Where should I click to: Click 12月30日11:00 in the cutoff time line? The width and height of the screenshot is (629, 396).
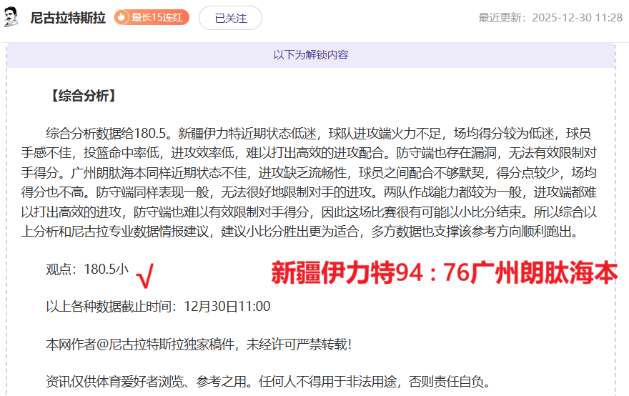[227, 307]
